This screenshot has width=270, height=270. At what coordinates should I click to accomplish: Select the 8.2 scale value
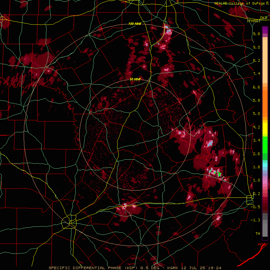click(x=256, y=60)
